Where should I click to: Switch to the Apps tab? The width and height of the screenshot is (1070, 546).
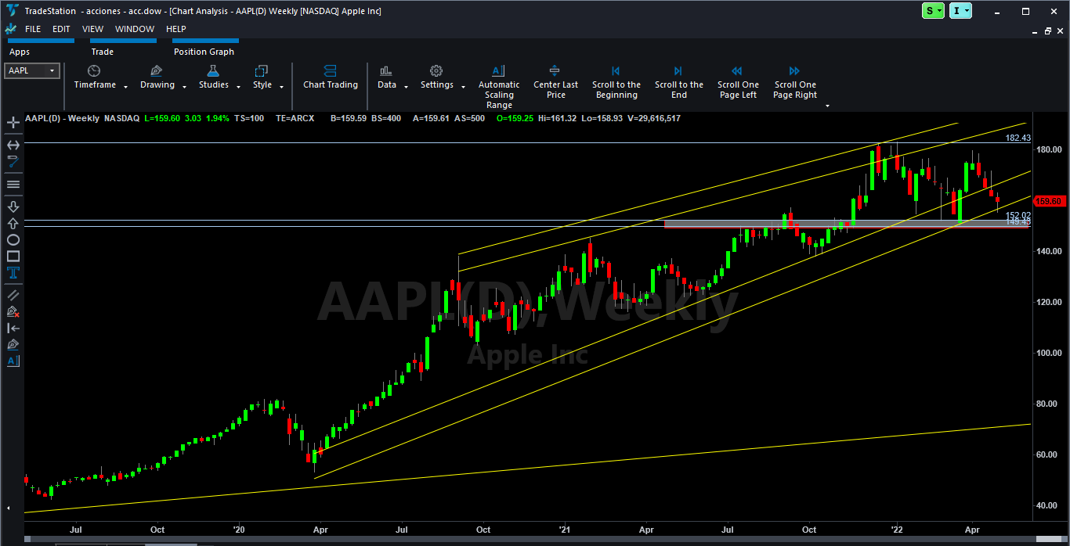pos(20,52)
